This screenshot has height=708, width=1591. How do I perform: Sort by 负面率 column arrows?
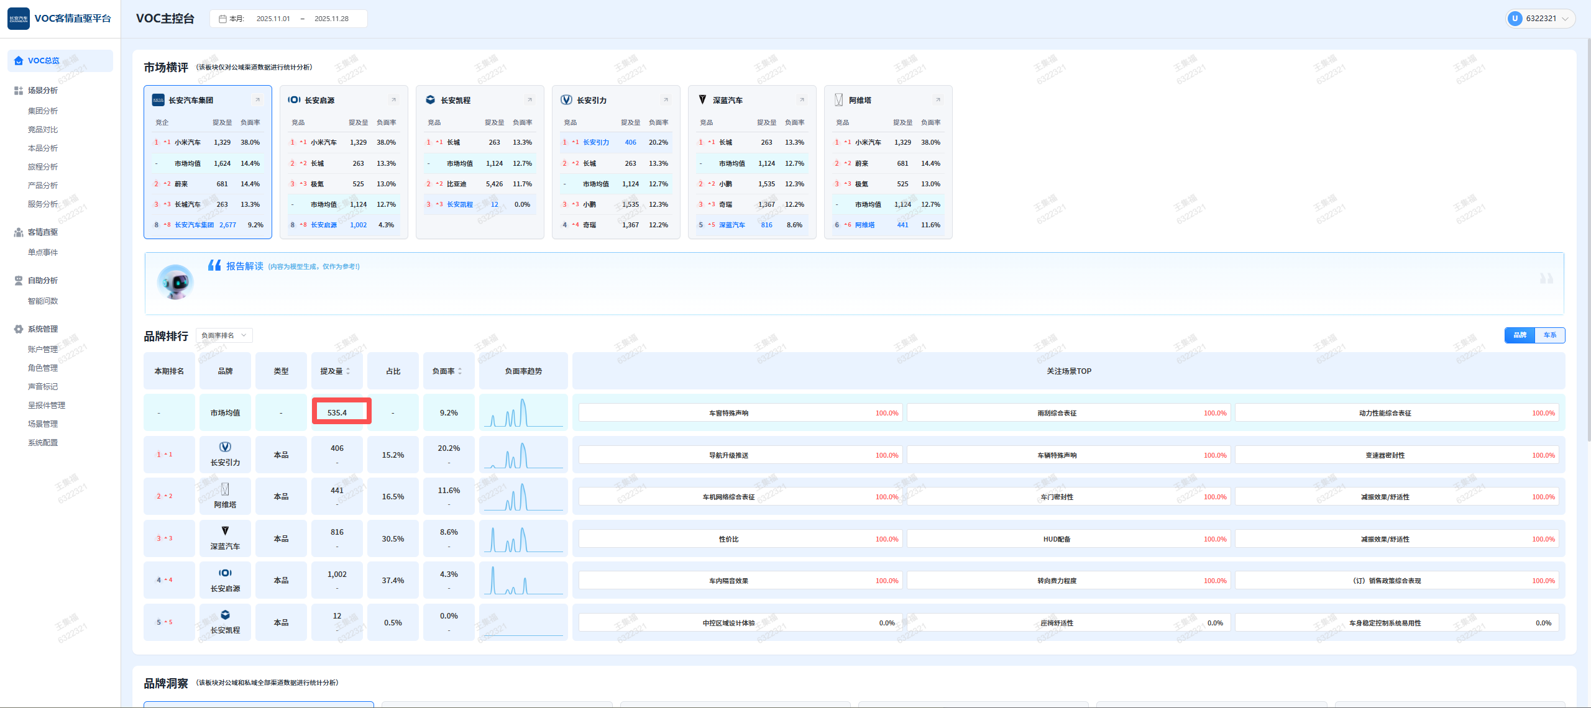pos(460,371)
